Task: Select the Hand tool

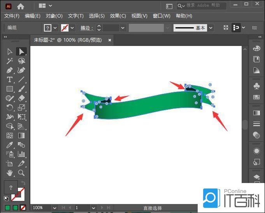Action: pyautogui.click(x=10, y=173)
